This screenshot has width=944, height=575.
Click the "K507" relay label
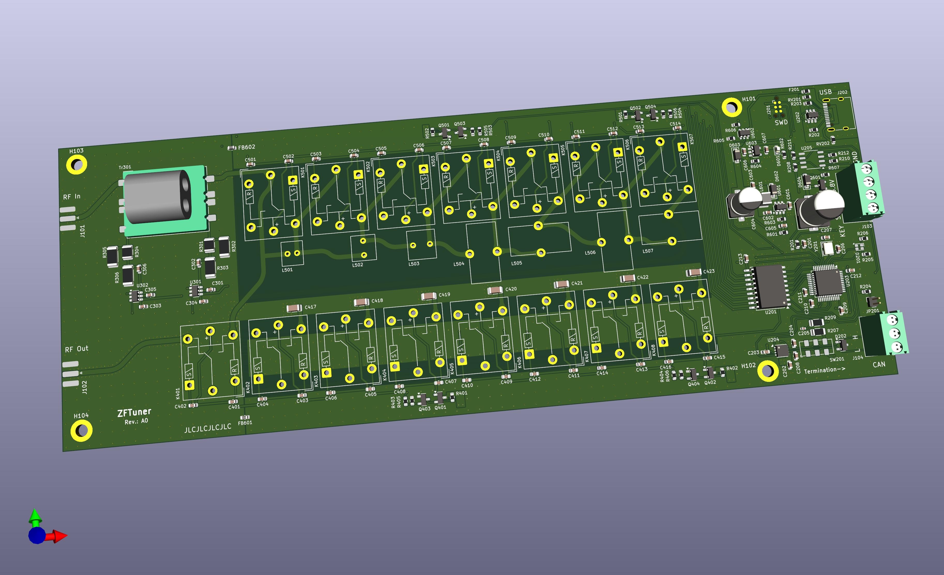pyautogui.click(x=691, y=139)
